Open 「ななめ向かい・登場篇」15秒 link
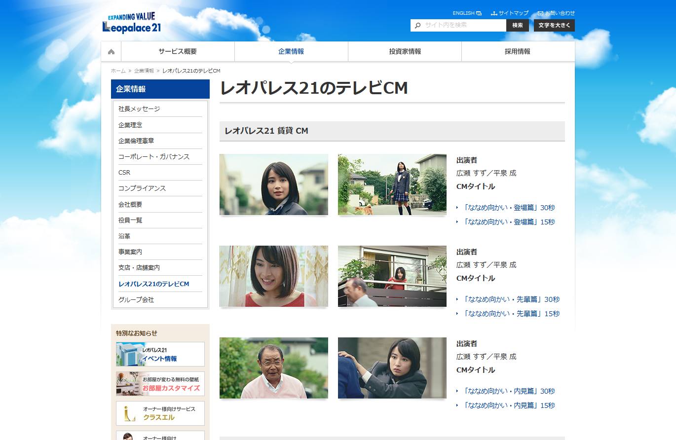676x440 pixels. tap(509, 222)
